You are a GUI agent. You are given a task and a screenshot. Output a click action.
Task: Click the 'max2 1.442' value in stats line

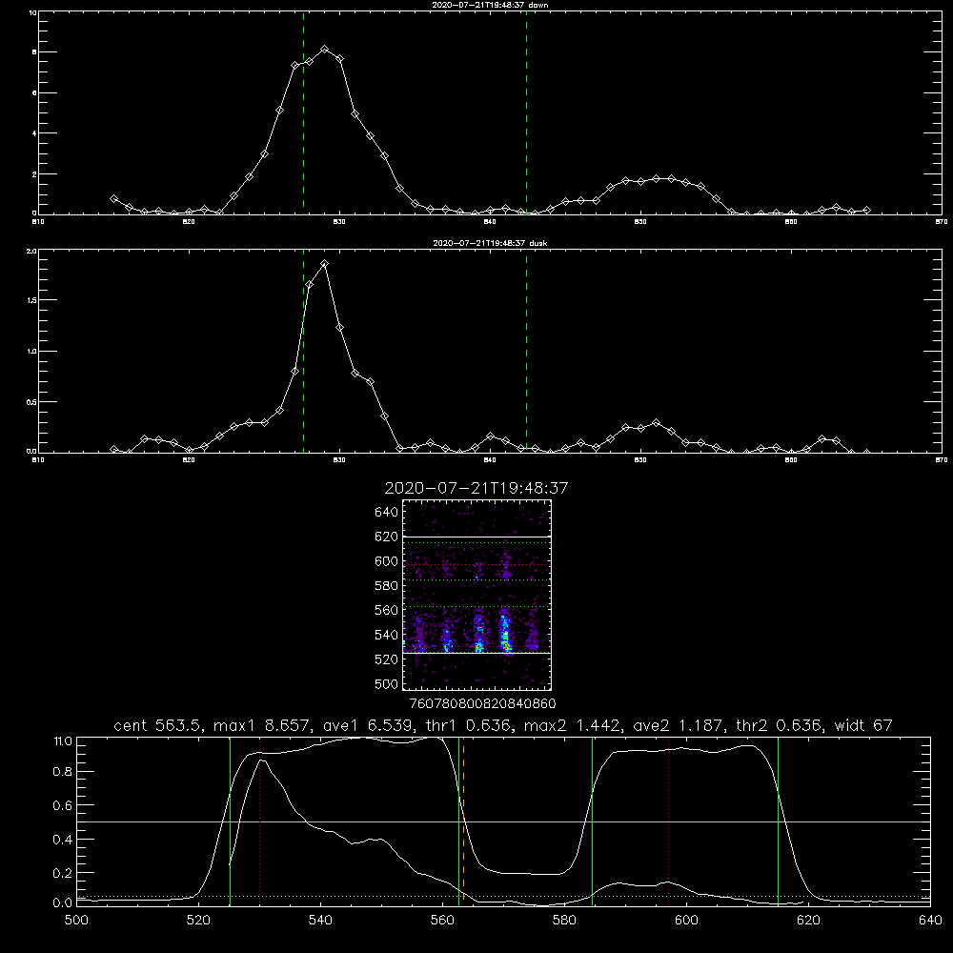point(574,725)
